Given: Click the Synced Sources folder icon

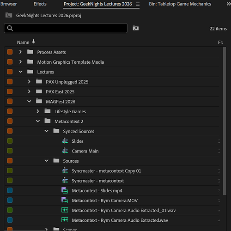Looking at the screenshot, I should coord(56,131).
